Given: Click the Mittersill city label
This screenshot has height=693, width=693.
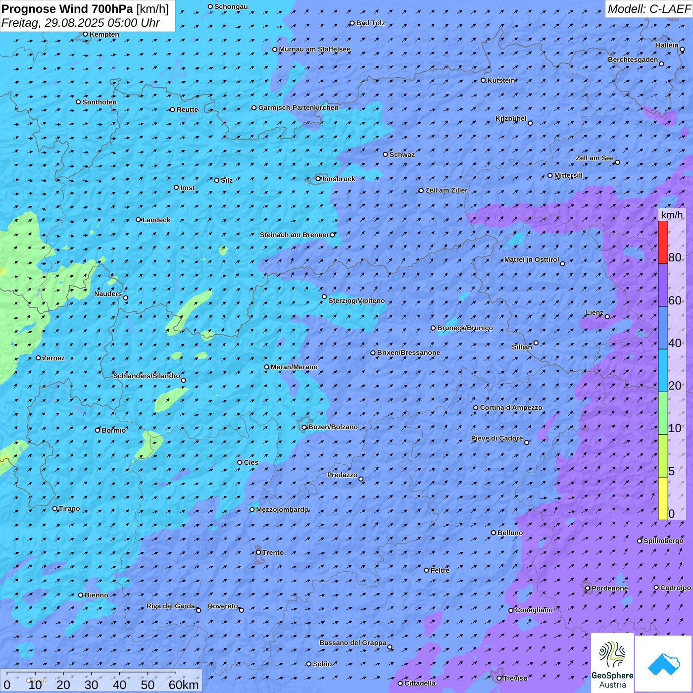Looking at the screenshot, I should [x=568, y=175].
